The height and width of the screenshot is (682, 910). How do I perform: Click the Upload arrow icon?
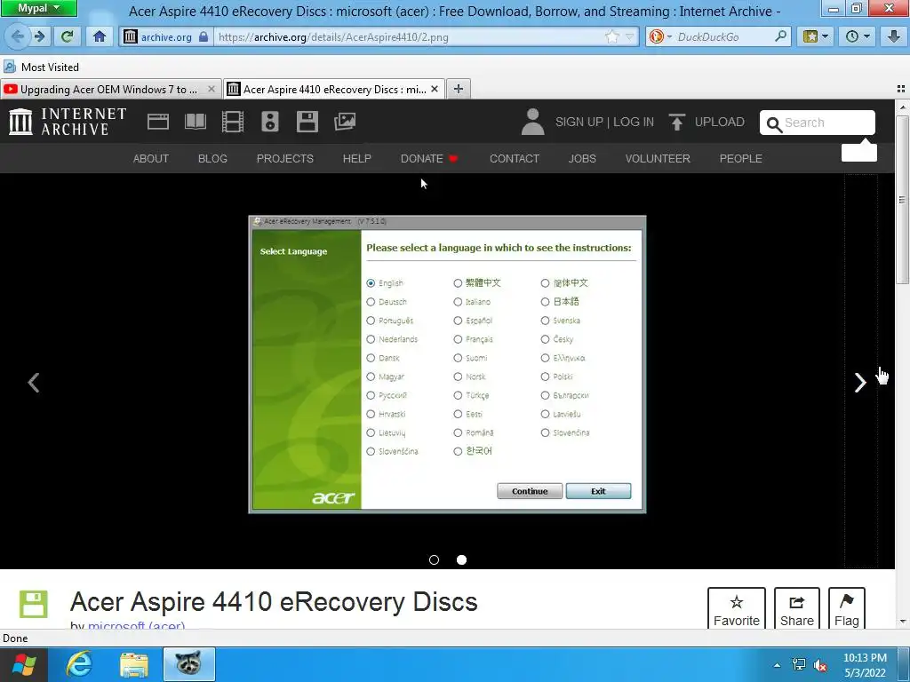coord(676,122)
